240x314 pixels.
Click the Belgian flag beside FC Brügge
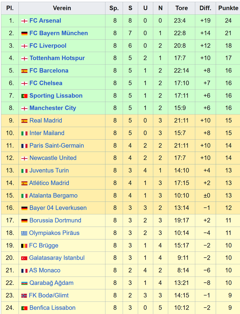24,246
